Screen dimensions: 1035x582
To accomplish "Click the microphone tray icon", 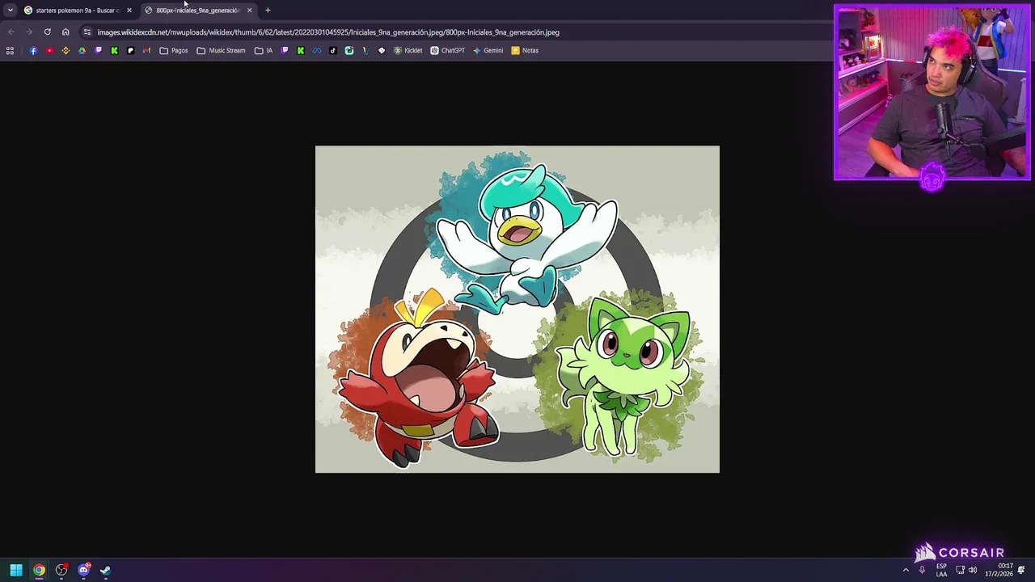I will click(x=922, y=570).
